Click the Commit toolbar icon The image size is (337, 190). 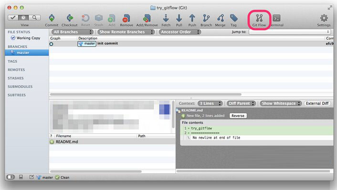click(52, 18)
